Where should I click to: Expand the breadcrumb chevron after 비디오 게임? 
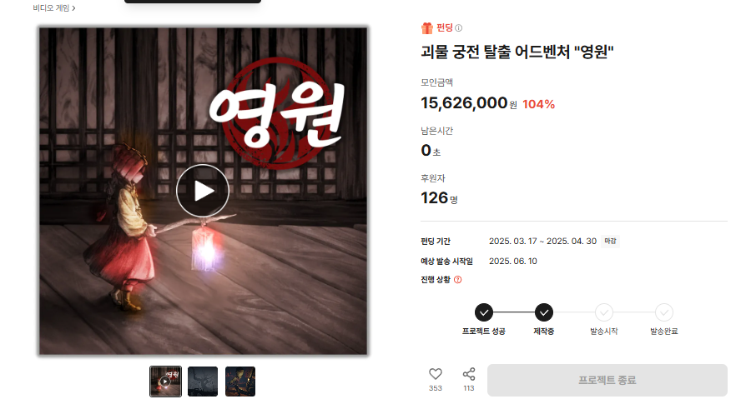point(73,8)
